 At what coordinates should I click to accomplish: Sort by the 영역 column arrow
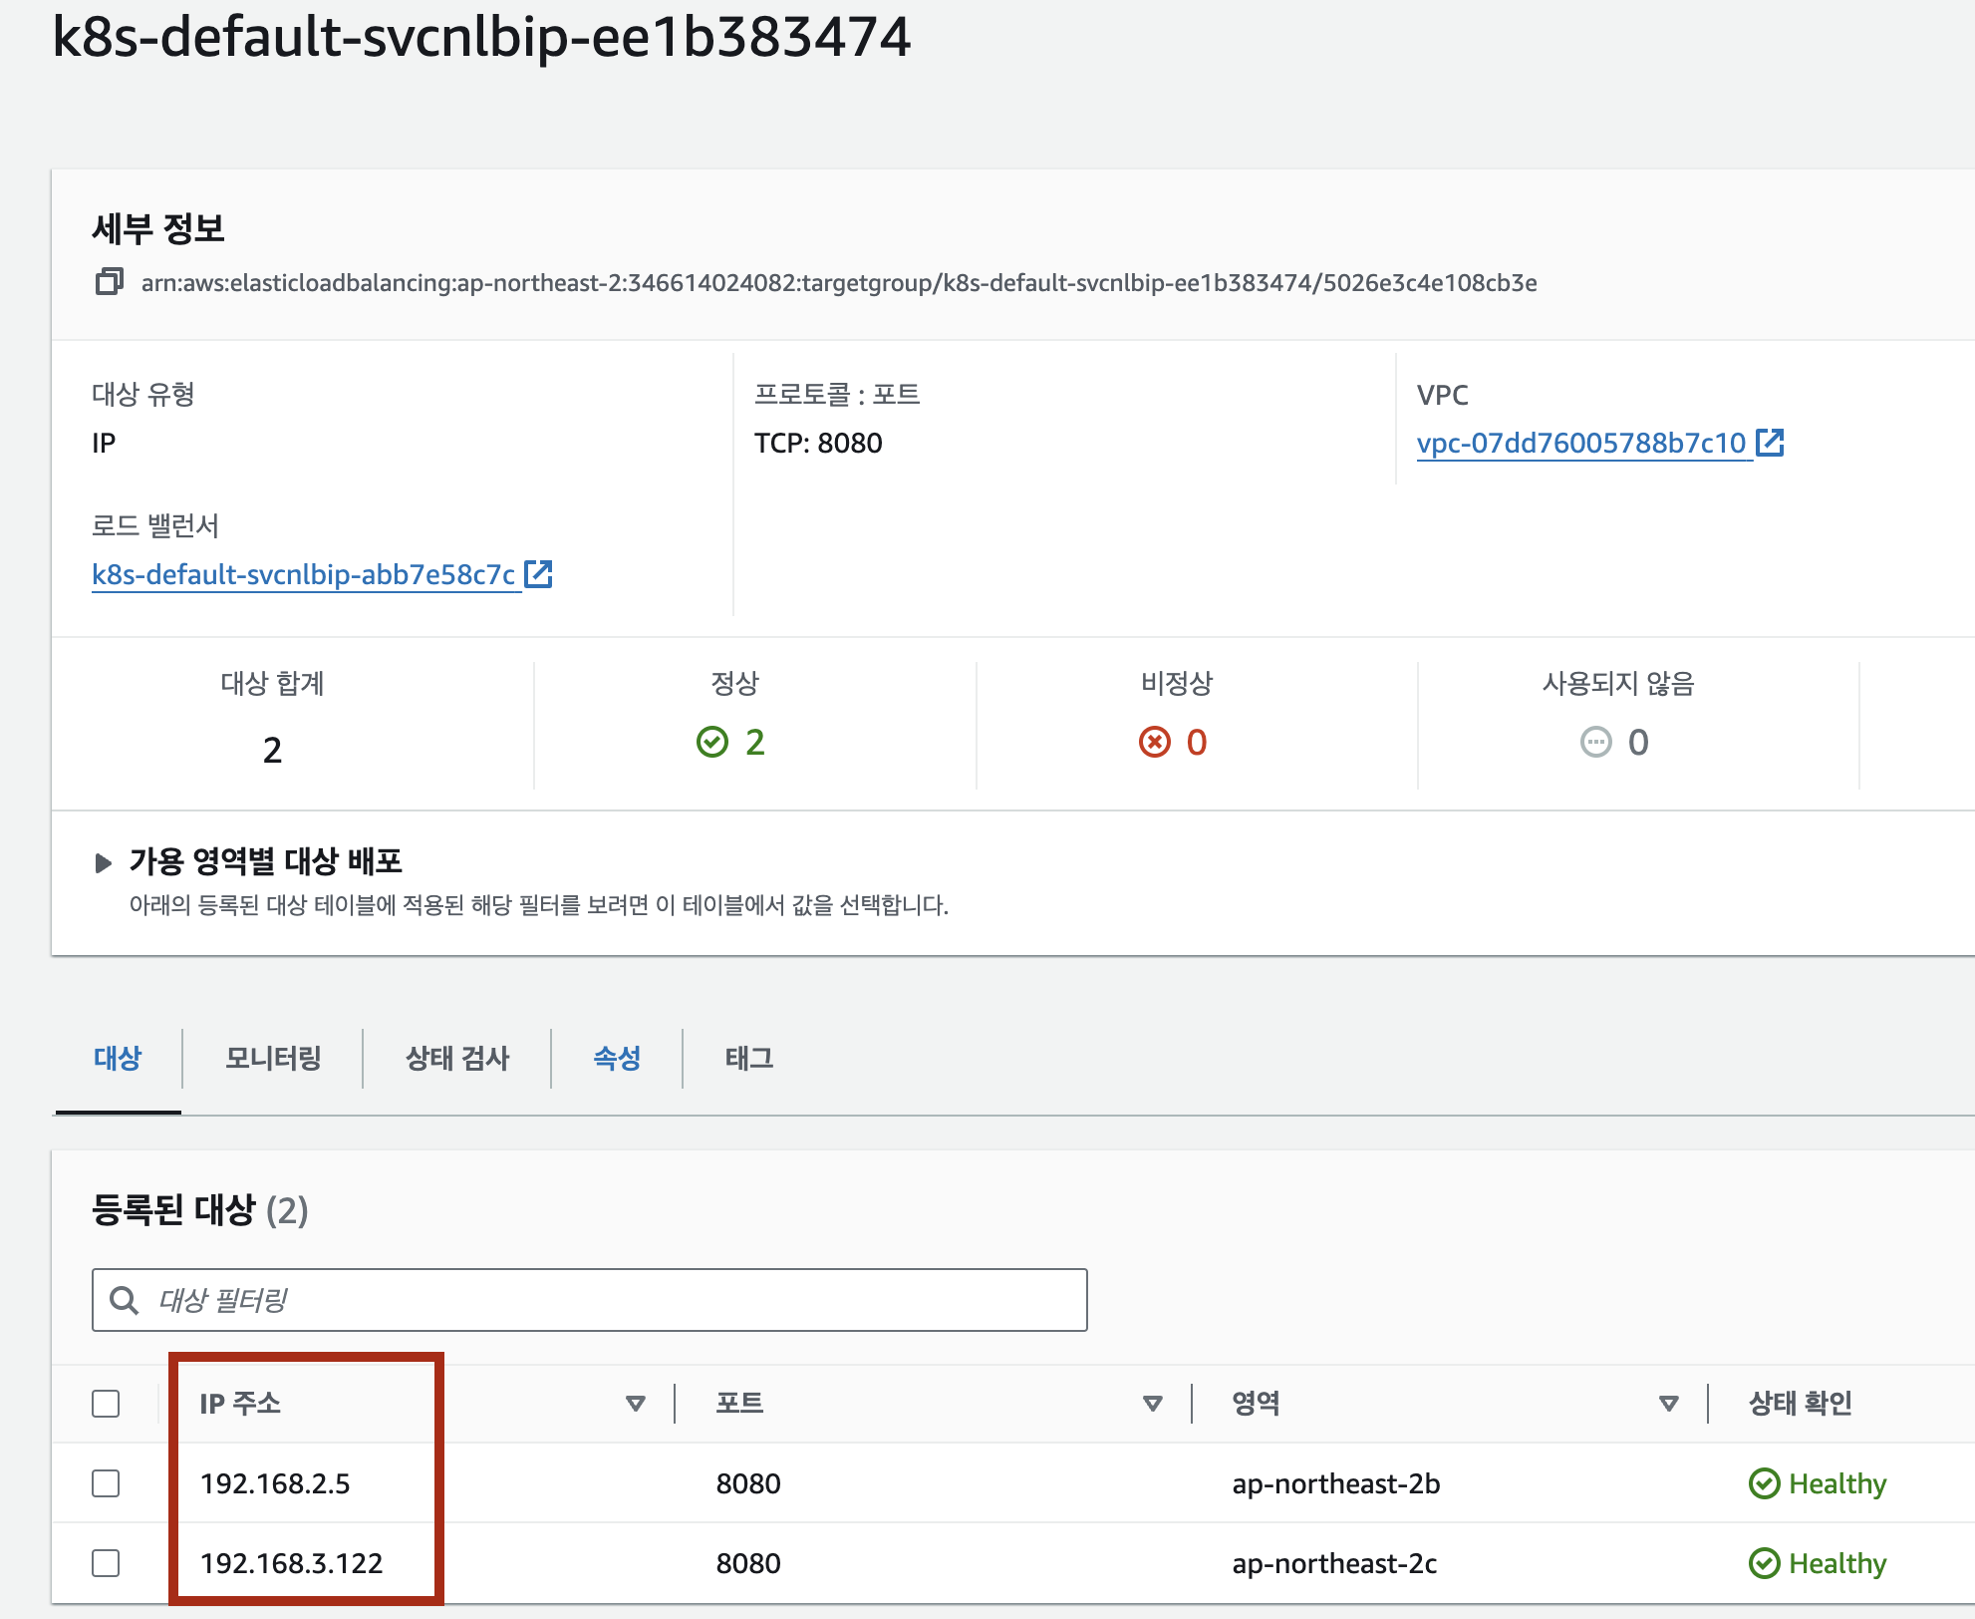(1669, 1404)
